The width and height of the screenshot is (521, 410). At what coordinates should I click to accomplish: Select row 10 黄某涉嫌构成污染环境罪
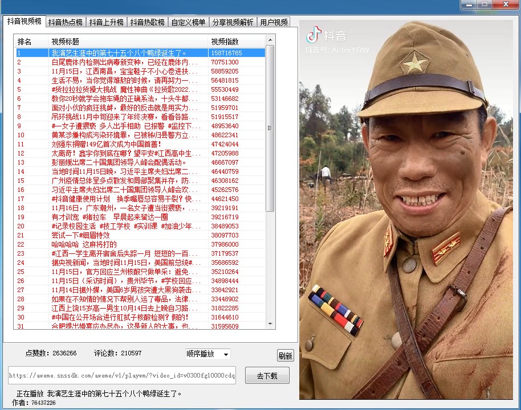(141, 135)
